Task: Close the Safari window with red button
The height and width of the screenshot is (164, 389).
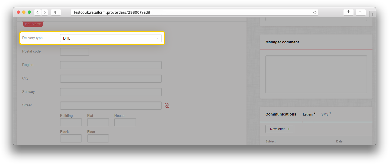Action: pos(18,12)
